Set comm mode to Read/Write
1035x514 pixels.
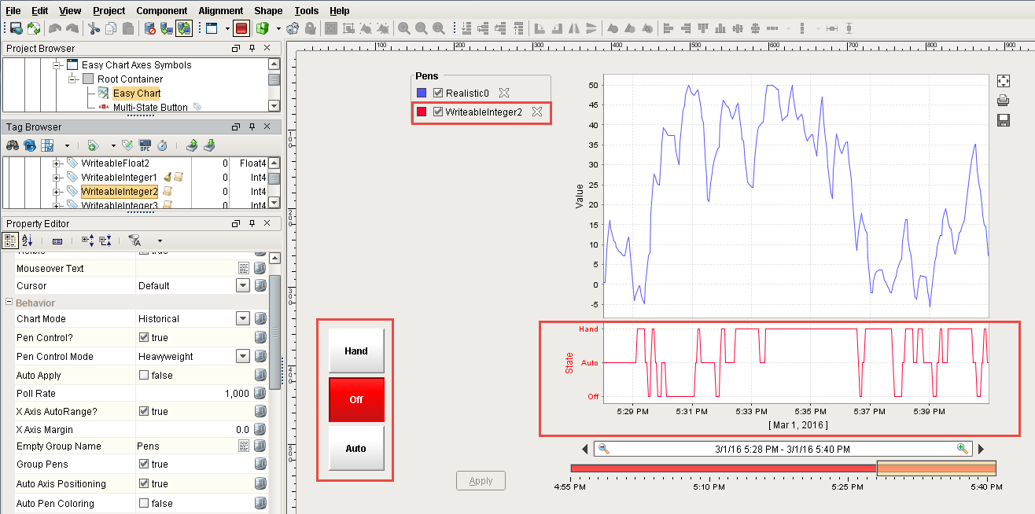[x=184, y=28]
